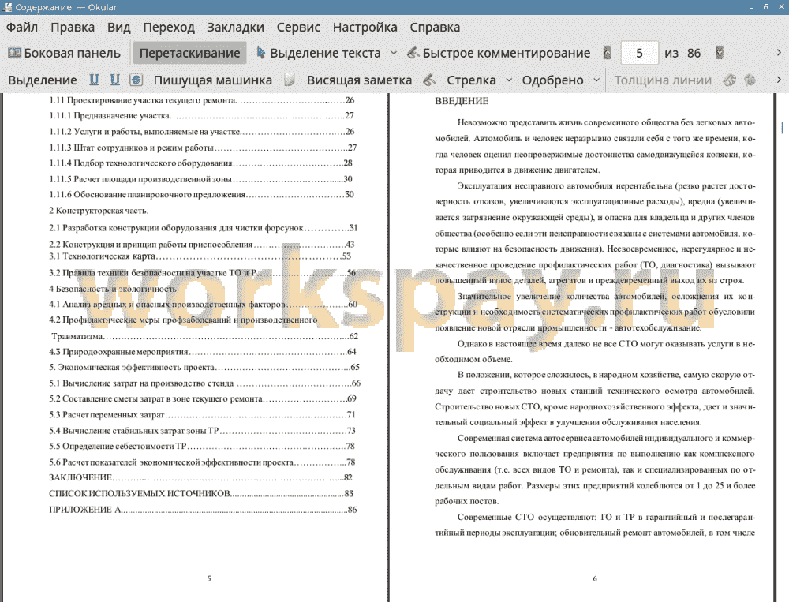
Task: Click the freehand line pen icon
Action: point(429,80)
